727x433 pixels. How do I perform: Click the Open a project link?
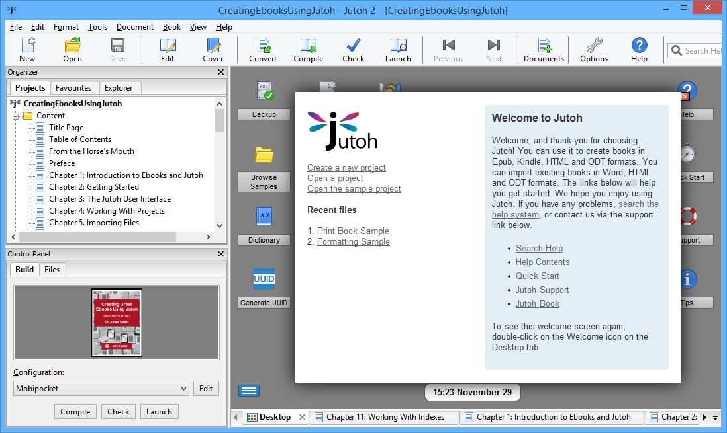click(335, 178)
